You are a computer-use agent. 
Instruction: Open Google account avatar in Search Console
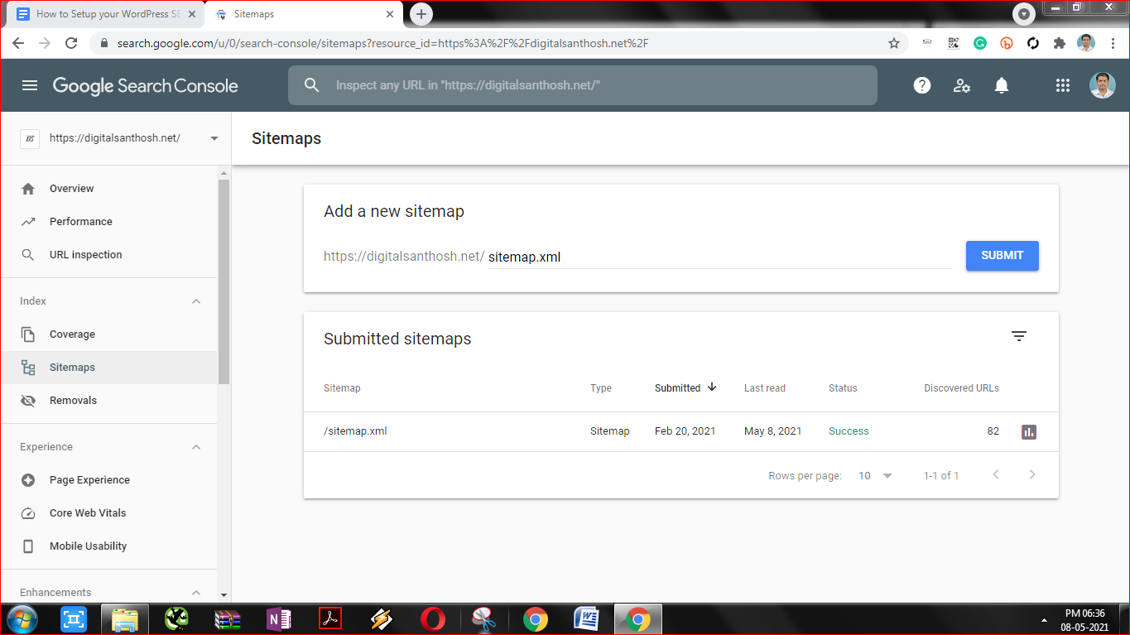click(1102, 85)
